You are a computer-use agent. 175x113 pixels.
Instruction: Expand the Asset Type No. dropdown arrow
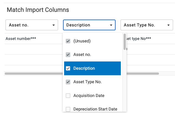(x=168, y=25)
